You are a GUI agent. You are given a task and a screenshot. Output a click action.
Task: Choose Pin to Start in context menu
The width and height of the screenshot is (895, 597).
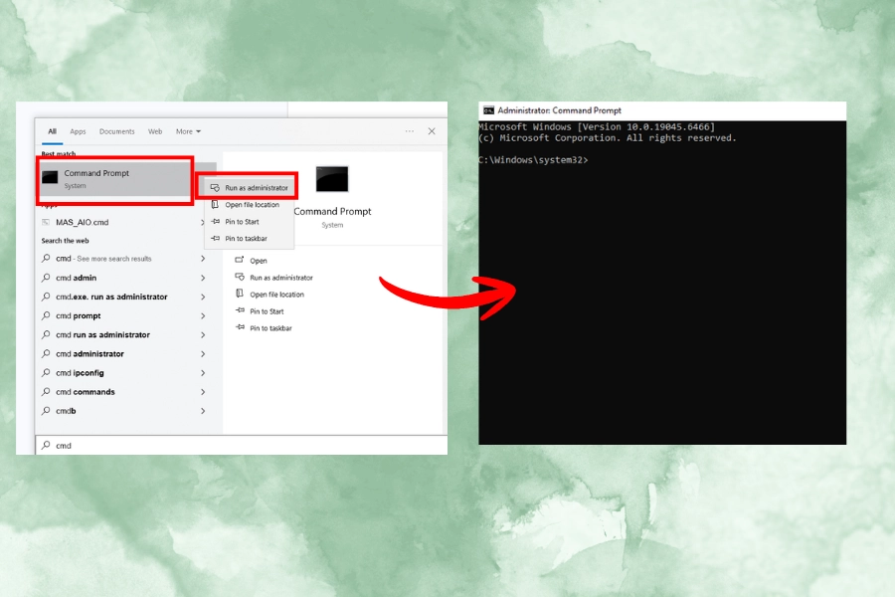(x=250, y=222)
